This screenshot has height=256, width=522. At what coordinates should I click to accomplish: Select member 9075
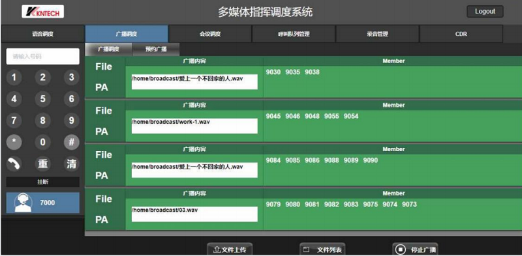370,205
